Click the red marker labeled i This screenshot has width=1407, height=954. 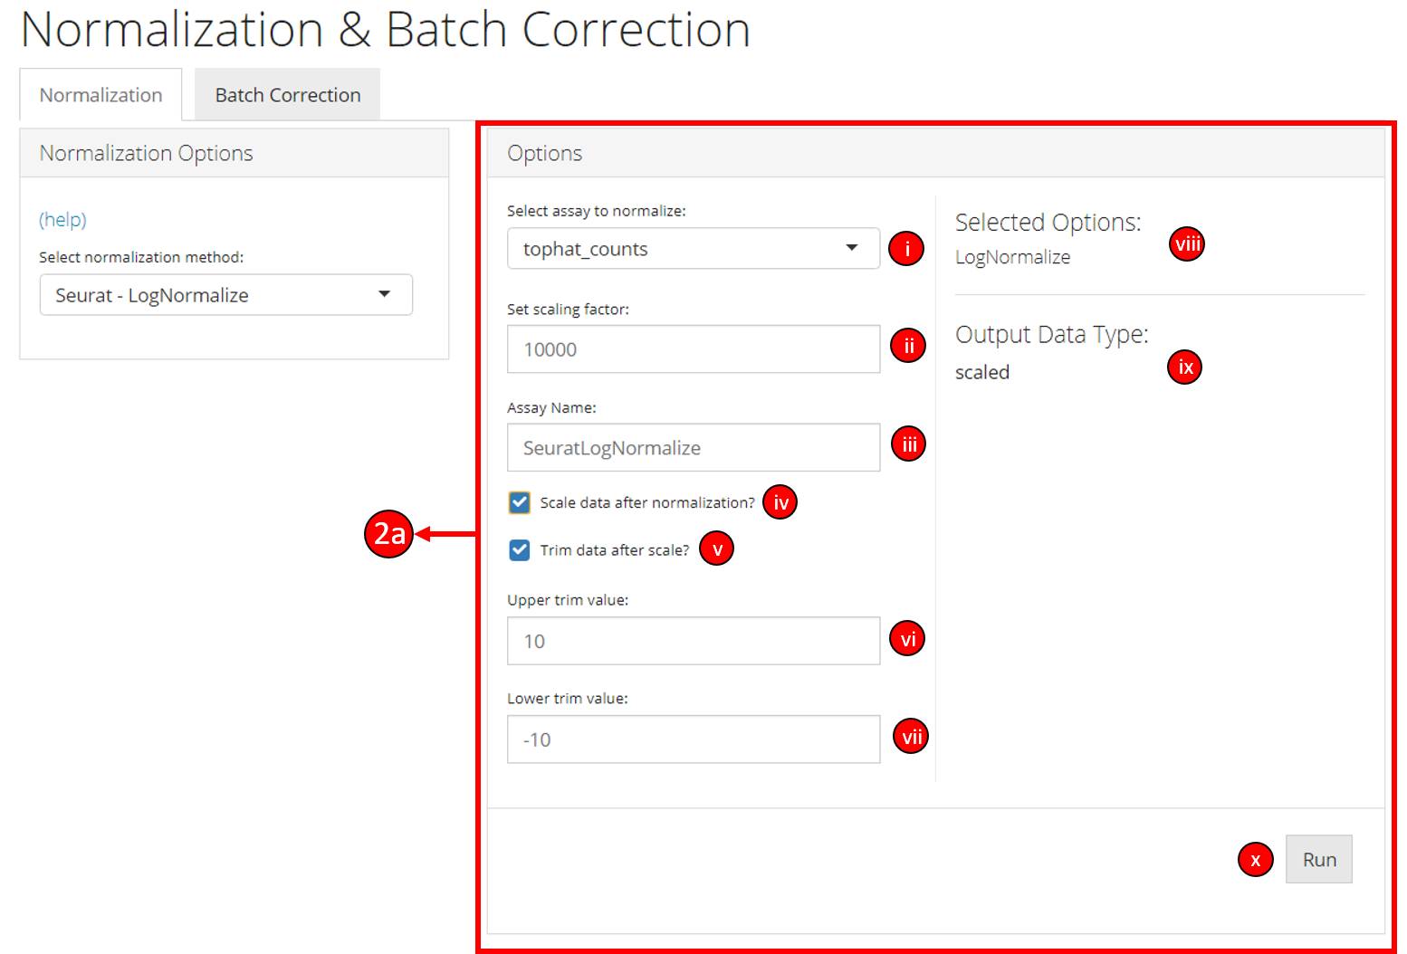[906, 248]
